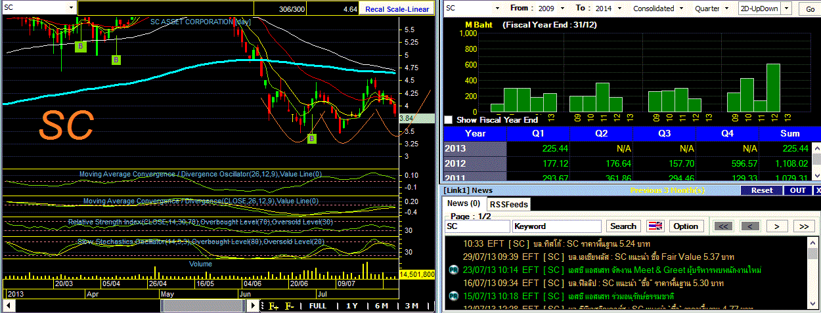Click the B marker near 20/03 on the chart
Image resolution: width=821 pixels, height=313 pixels.
pos(80,46)
